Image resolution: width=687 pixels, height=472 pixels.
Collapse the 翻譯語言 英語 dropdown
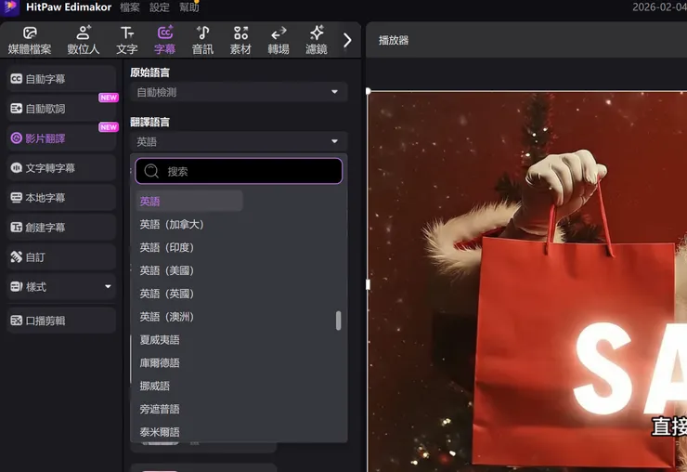(x=239, y=141)
